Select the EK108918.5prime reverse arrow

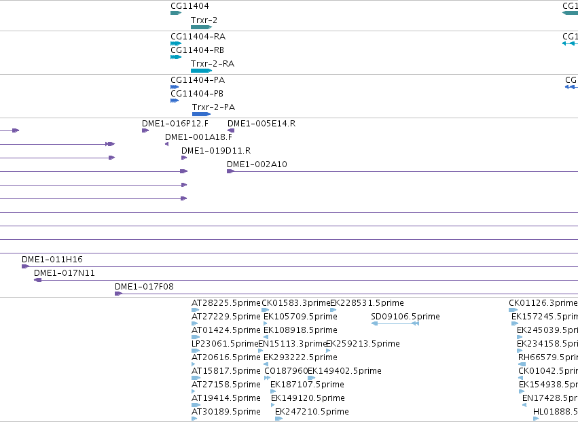266,337
